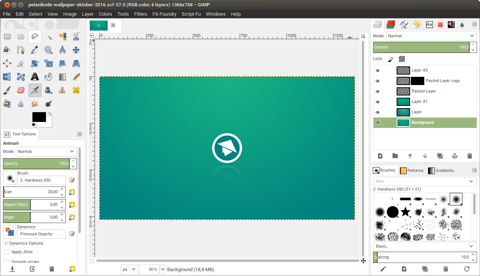Open the Filters menu
The width and height of the screenshot is (480, 276).
click(x=141, y=14)
